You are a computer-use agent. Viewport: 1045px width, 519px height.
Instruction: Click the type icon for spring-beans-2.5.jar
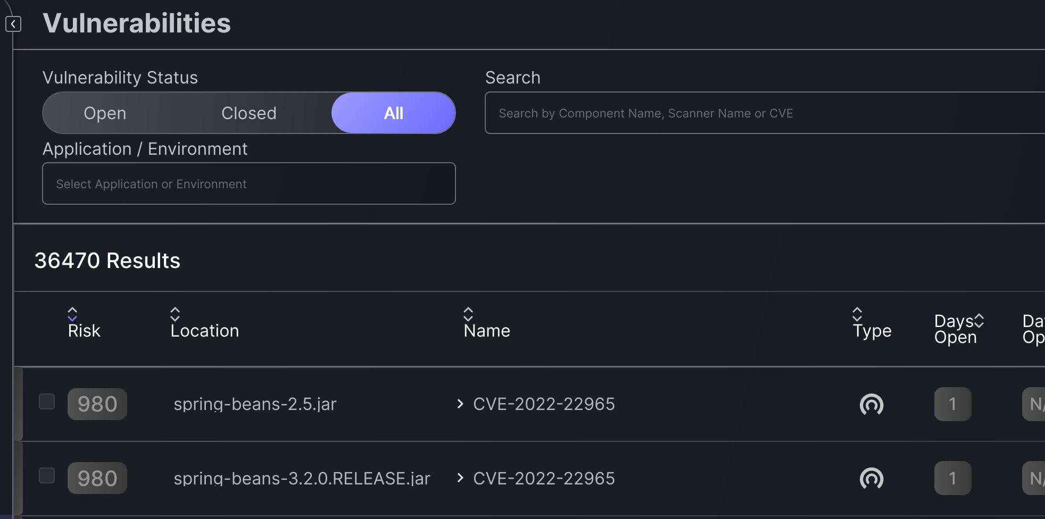pyautogui.click(x=872, y=404)
